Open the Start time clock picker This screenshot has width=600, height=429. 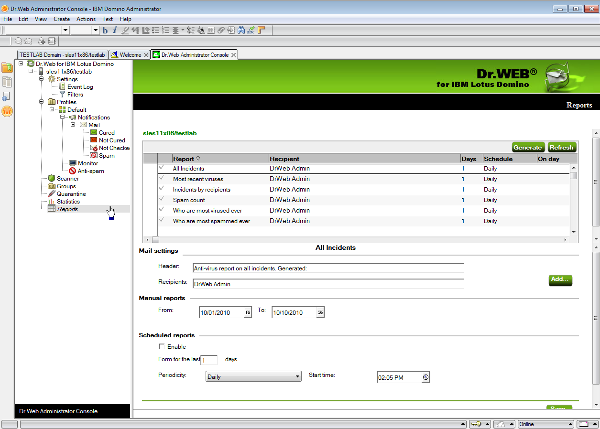(x=425, y=377)
